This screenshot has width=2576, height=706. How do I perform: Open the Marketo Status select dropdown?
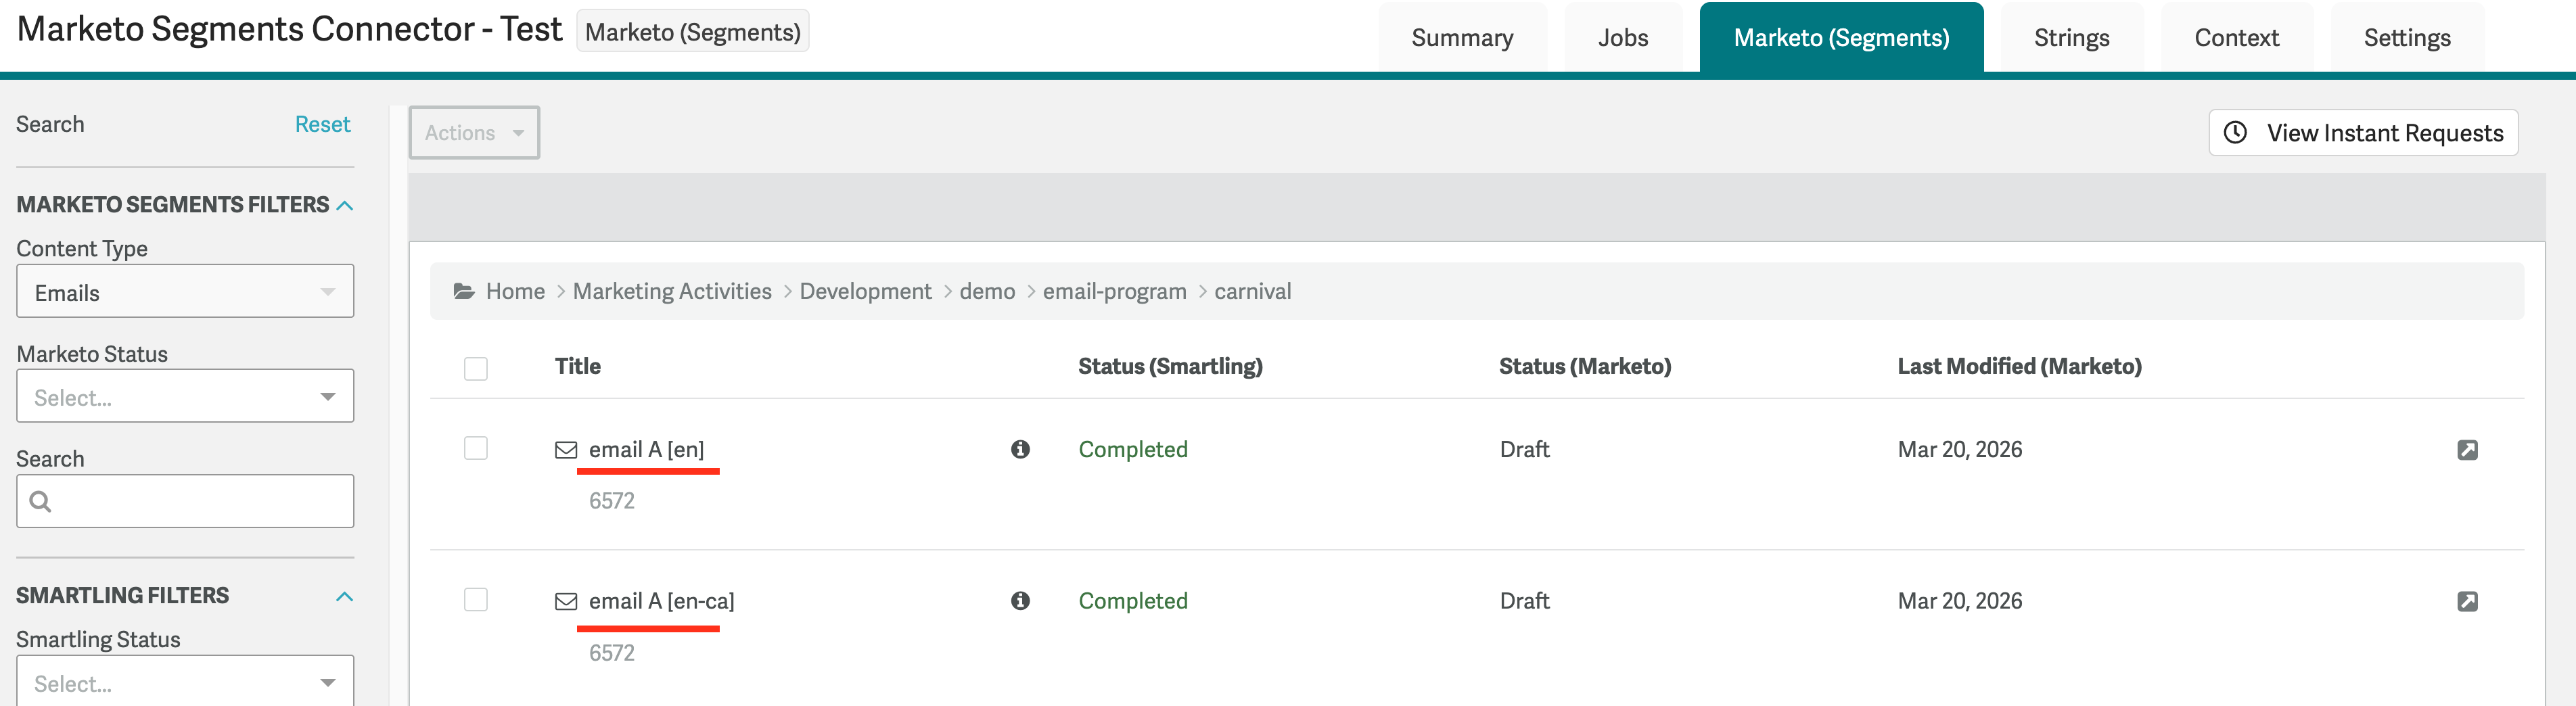pyautogui.click(x=185, y=396)
